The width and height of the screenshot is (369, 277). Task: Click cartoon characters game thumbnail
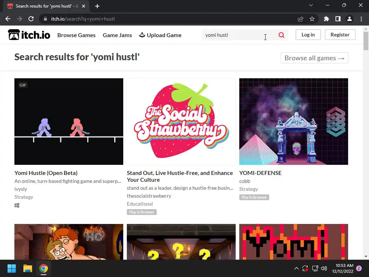tap(69, 242)
